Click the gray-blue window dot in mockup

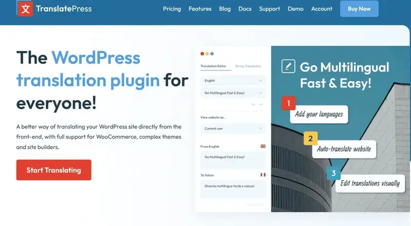pos(212,54)
